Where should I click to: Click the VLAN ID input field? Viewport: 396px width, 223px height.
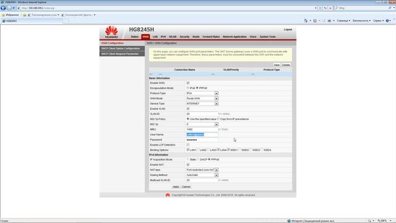click(x=202, y=114)
